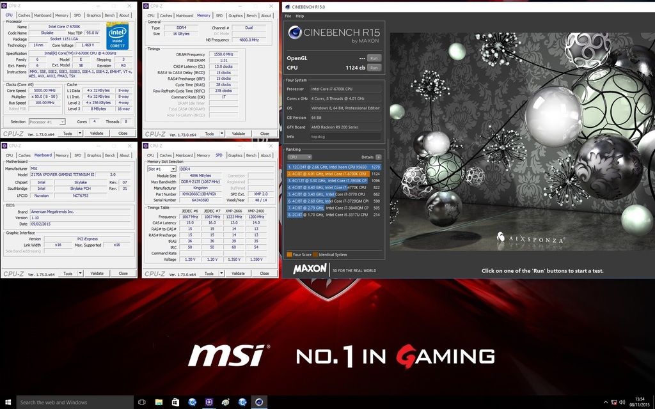Open the Cinebench File menu
Viewport: 655px width, 409px height.
click(x=288, y=16)
